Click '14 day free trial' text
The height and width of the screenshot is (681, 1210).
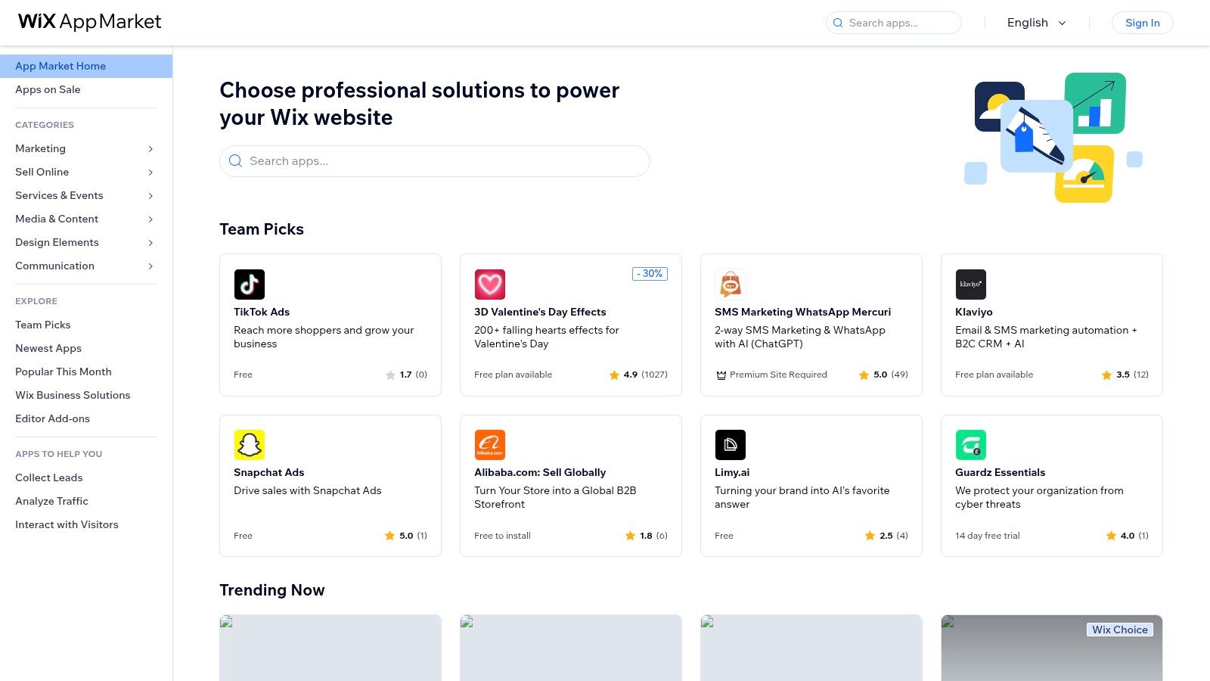(x=987, y=536)
